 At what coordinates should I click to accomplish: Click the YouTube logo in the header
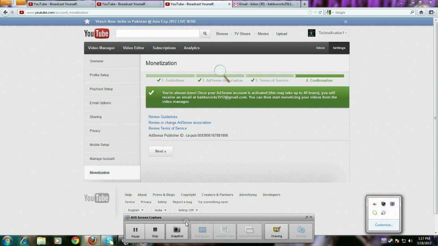click(96, 33)
